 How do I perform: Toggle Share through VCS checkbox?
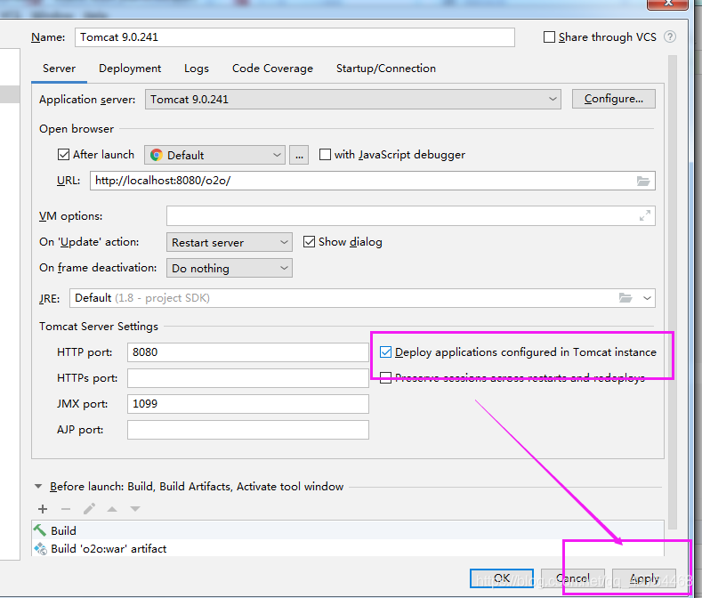(549, 36)
